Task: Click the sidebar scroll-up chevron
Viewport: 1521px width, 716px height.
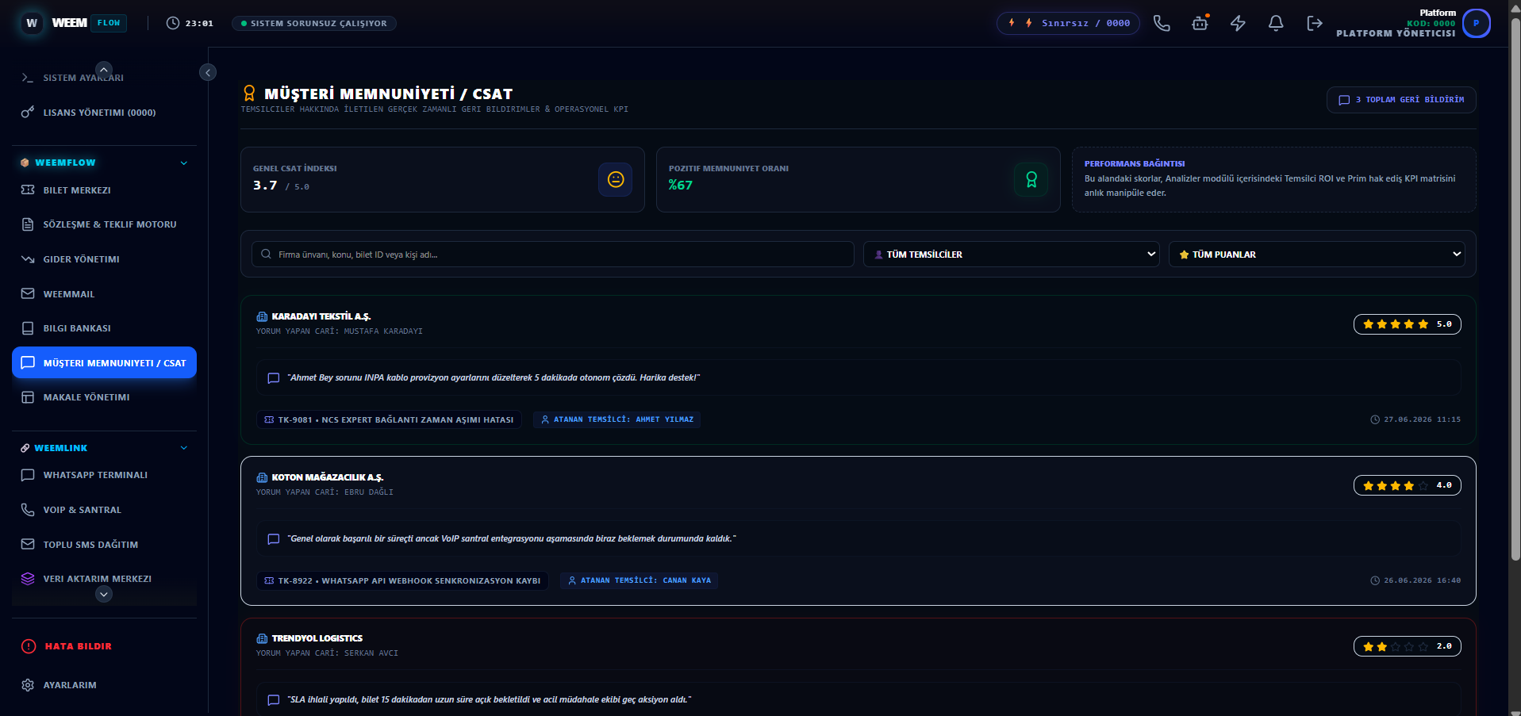Action: pyautogui.click(x=104, y=70)
